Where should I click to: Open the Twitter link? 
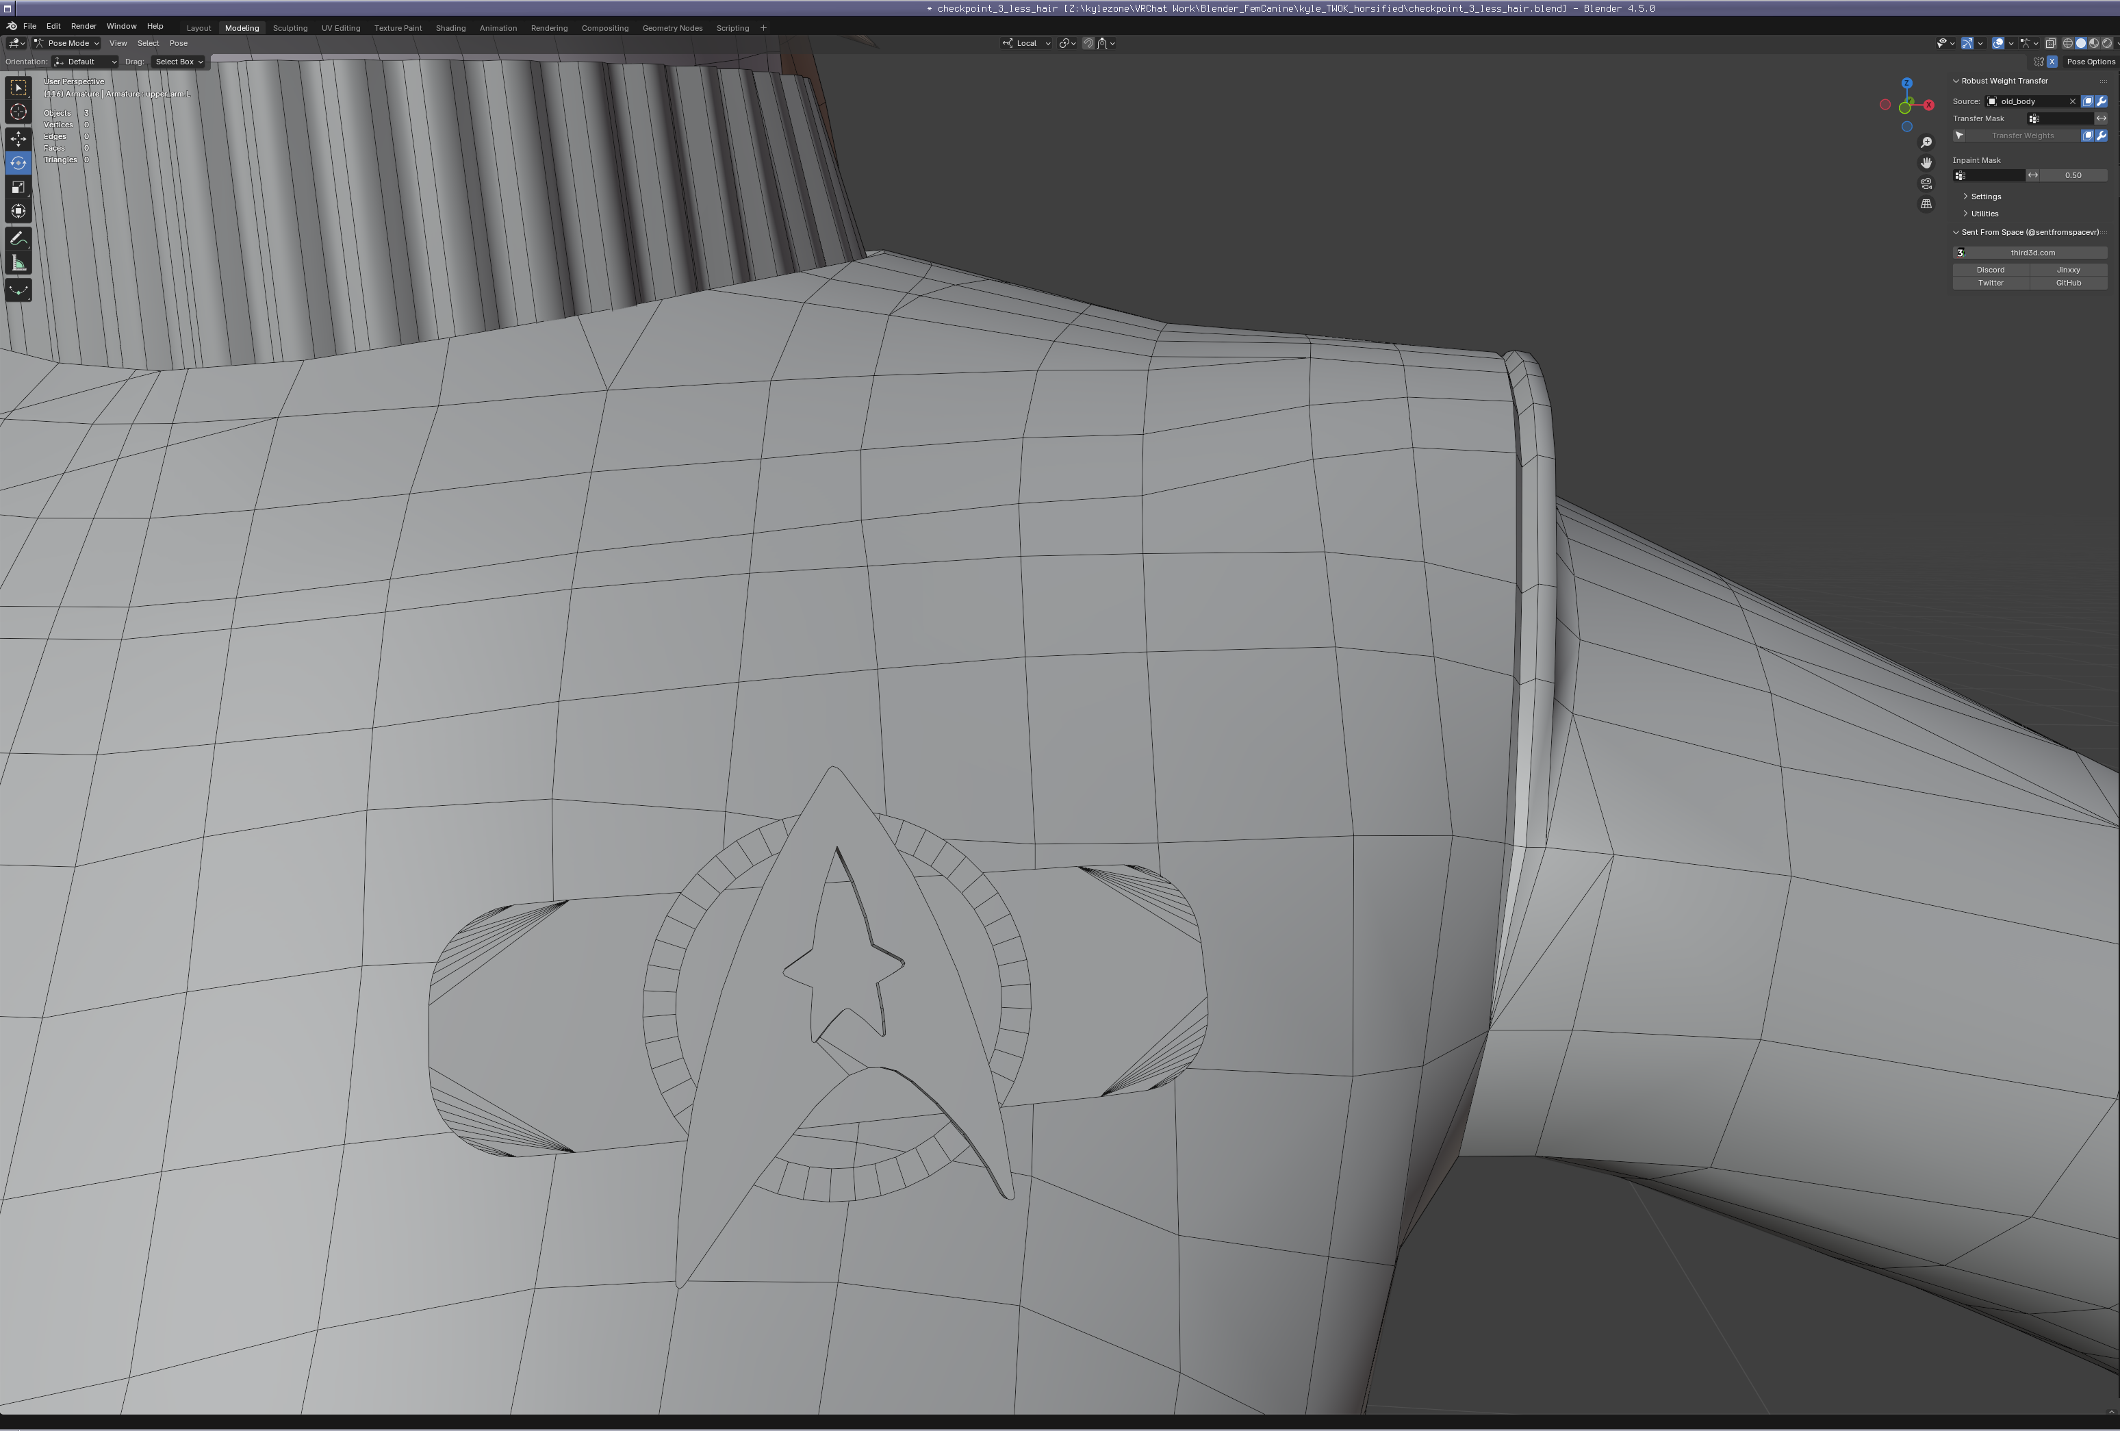pyautogui.click(x=1991, y=283)
